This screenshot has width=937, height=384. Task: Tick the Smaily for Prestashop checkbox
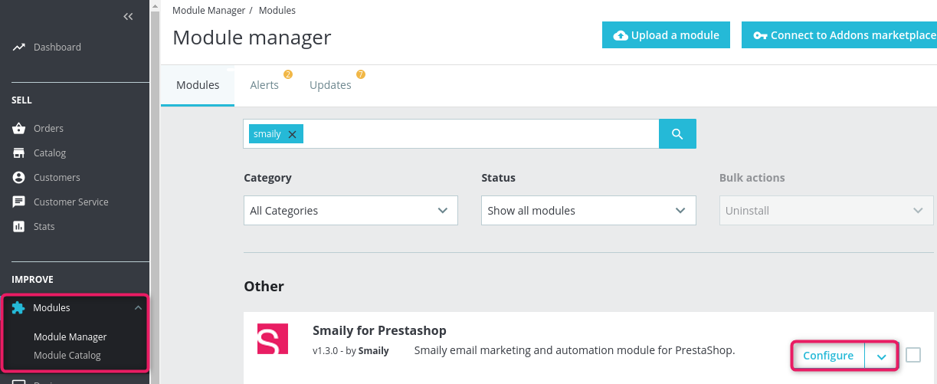point(913,355)
